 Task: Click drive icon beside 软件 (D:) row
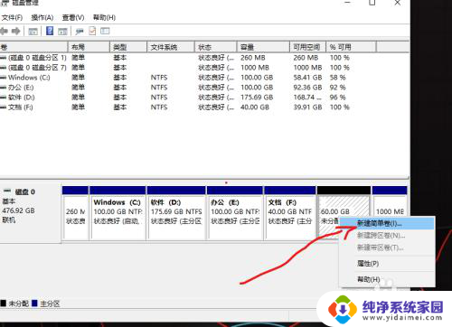click(x=3, y=98)
